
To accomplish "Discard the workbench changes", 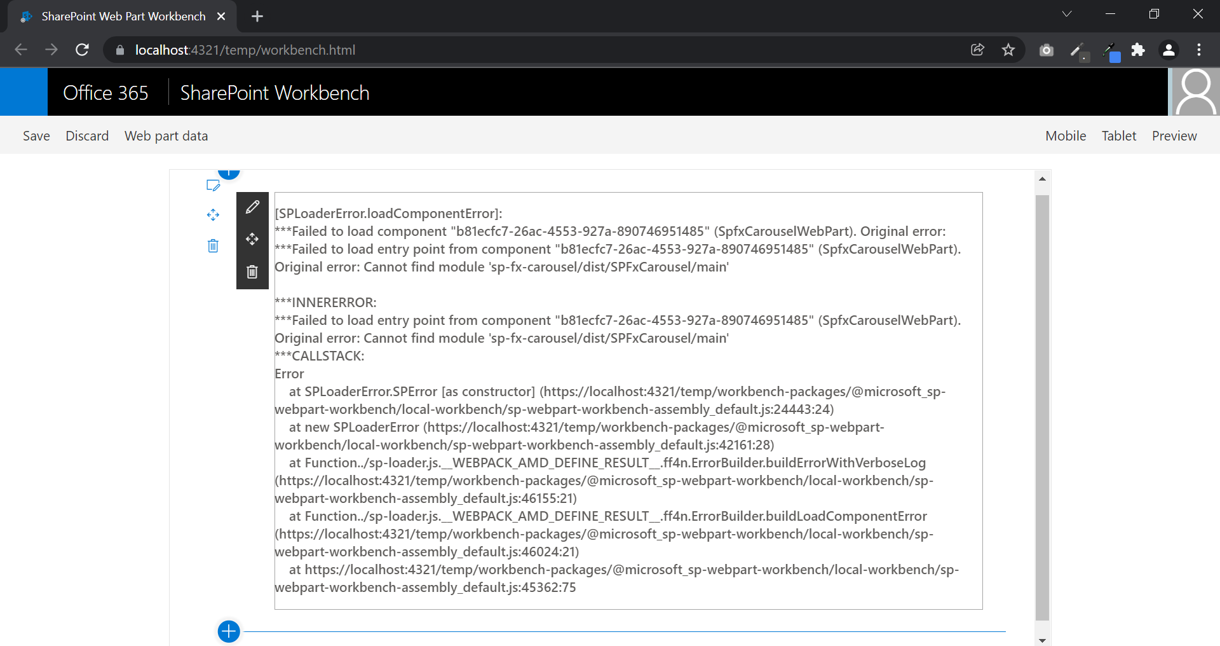I will [x=86, y=135].
